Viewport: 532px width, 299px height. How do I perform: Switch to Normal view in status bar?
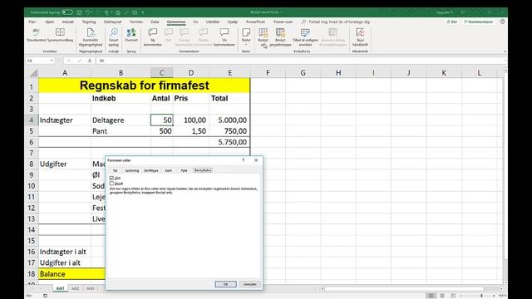click(x=431, y=296)
